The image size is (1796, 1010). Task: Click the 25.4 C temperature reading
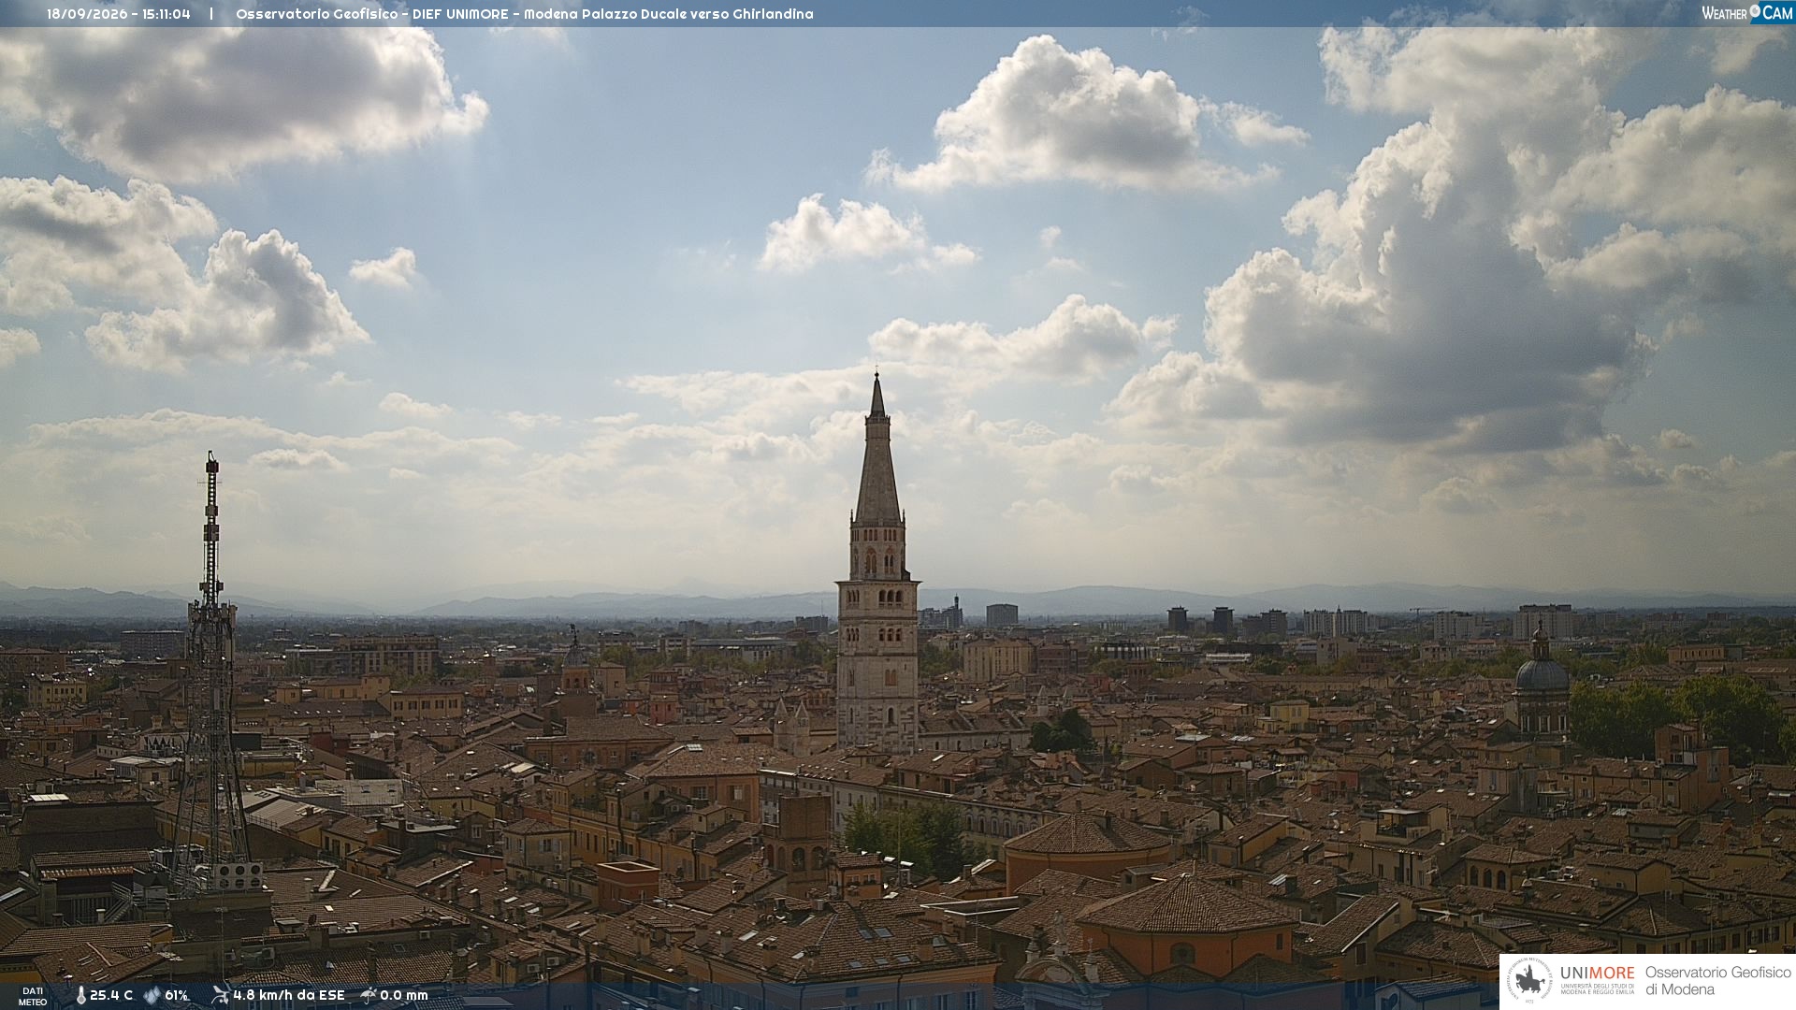(x=111, y=995)
